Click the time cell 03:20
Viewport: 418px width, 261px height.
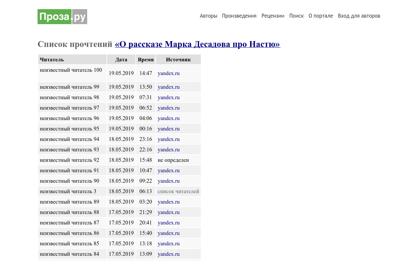point(146,202)
